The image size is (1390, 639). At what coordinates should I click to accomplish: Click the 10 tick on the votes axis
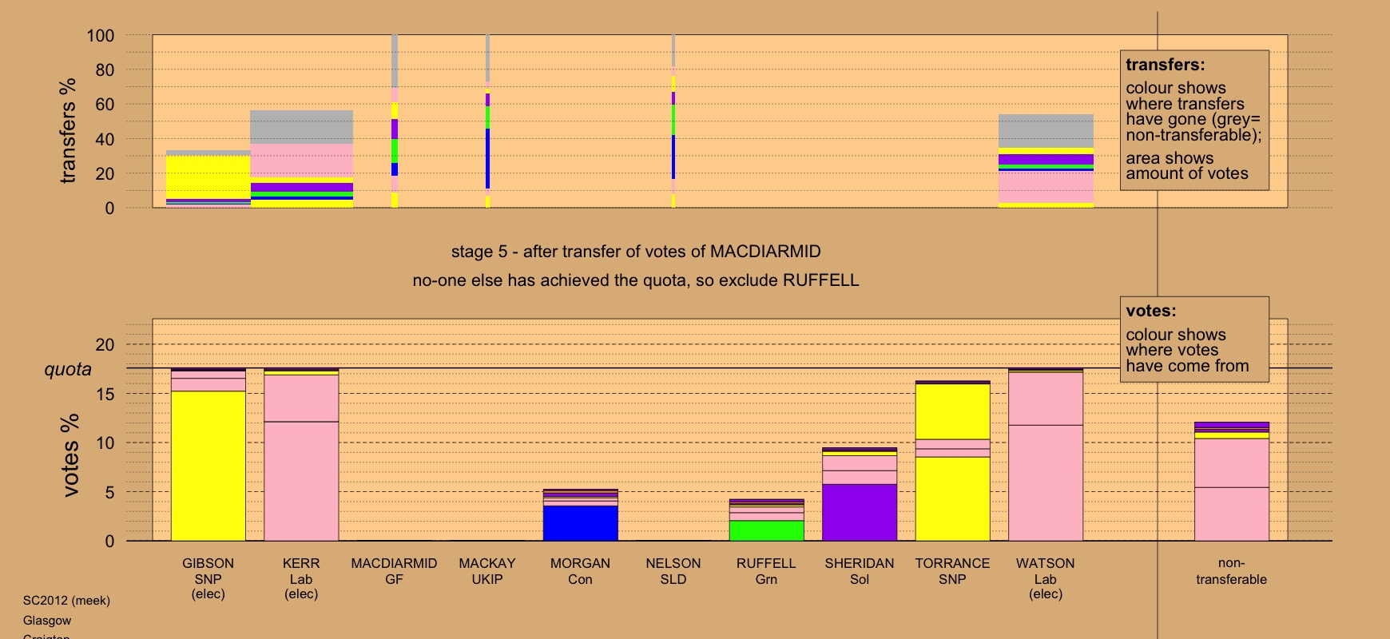[105, 443]
